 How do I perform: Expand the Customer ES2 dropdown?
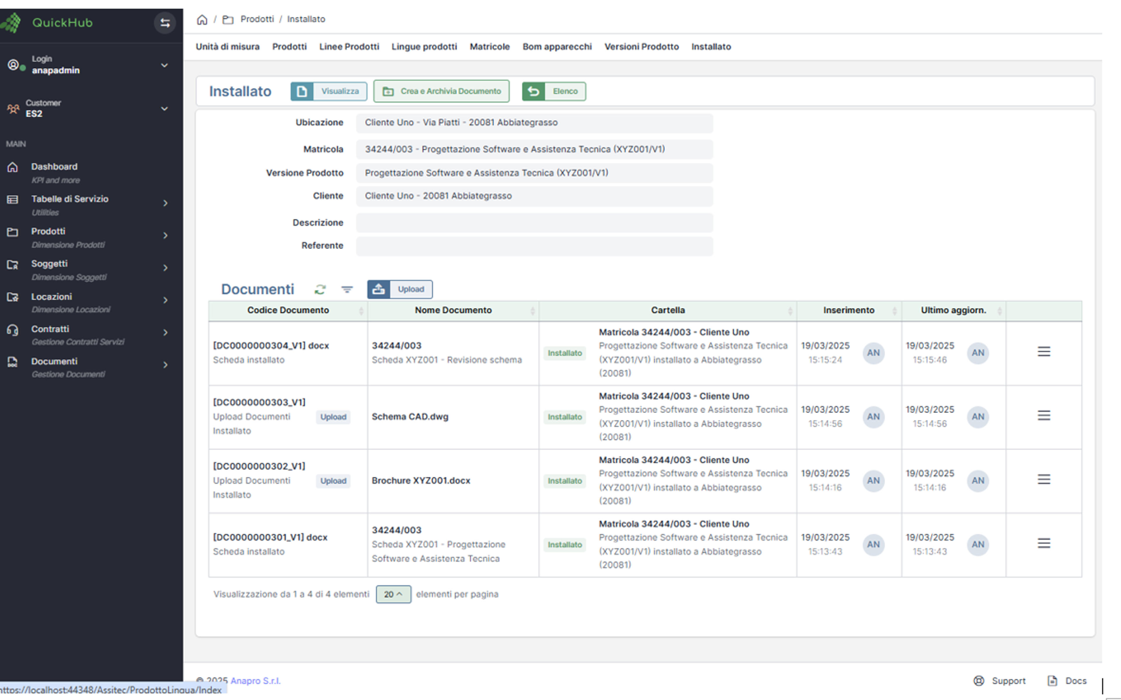click(164, 109)
